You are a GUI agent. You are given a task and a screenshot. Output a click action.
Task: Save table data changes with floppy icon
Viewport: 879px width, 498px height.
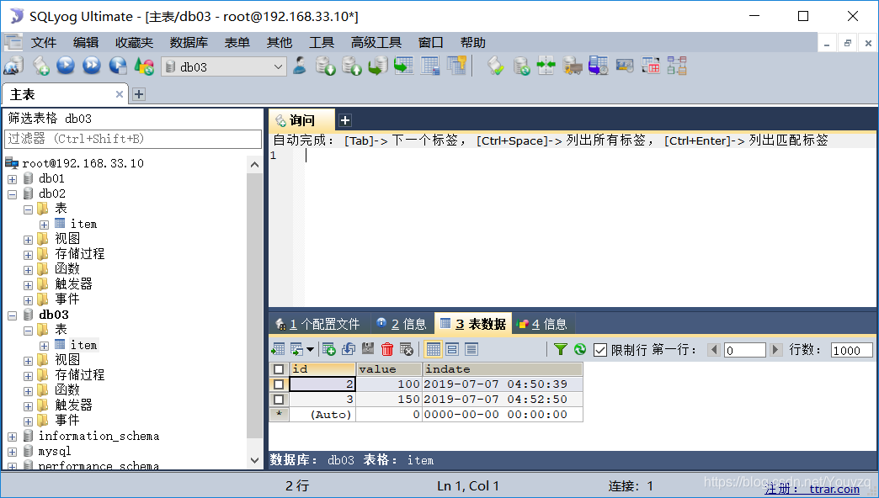pos(368,350)
